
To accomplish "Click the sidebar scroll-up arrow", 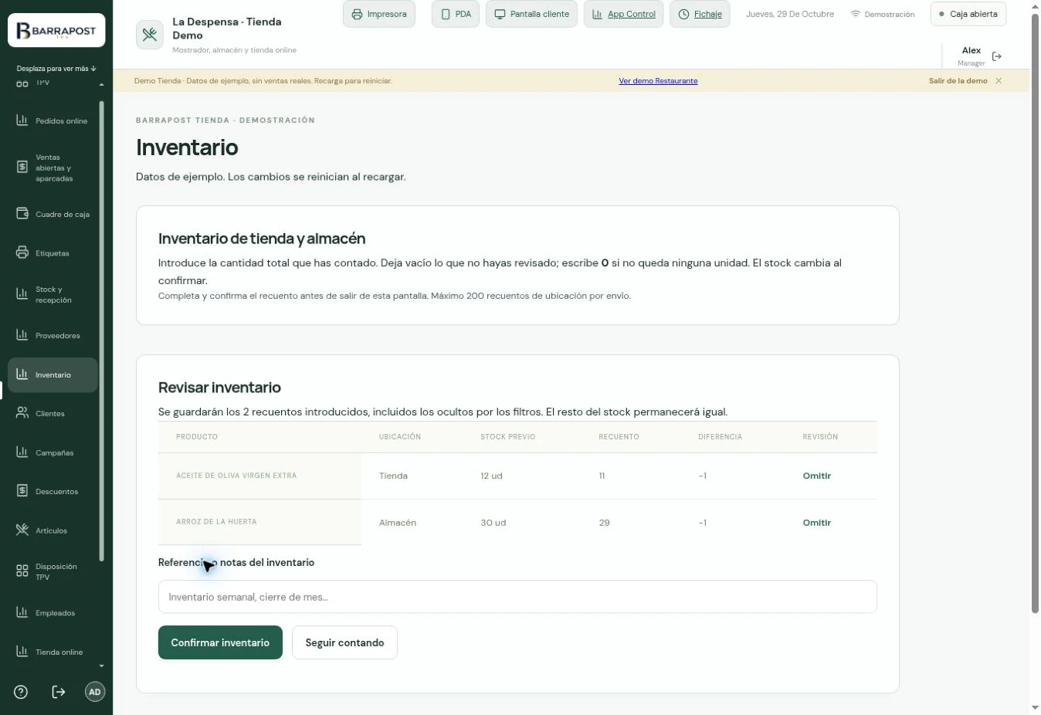I will (101, 84).
